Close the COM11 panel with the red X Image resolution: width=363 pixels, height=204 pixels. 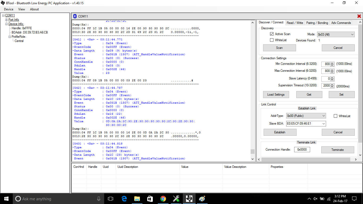(359, 16)
